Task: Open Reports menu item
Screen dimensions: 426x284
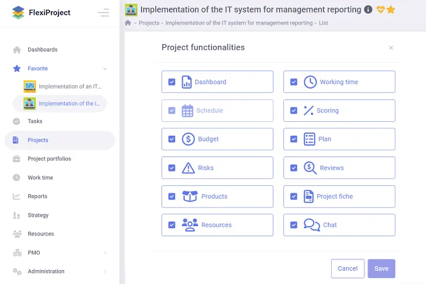Action: pos(38,196)
